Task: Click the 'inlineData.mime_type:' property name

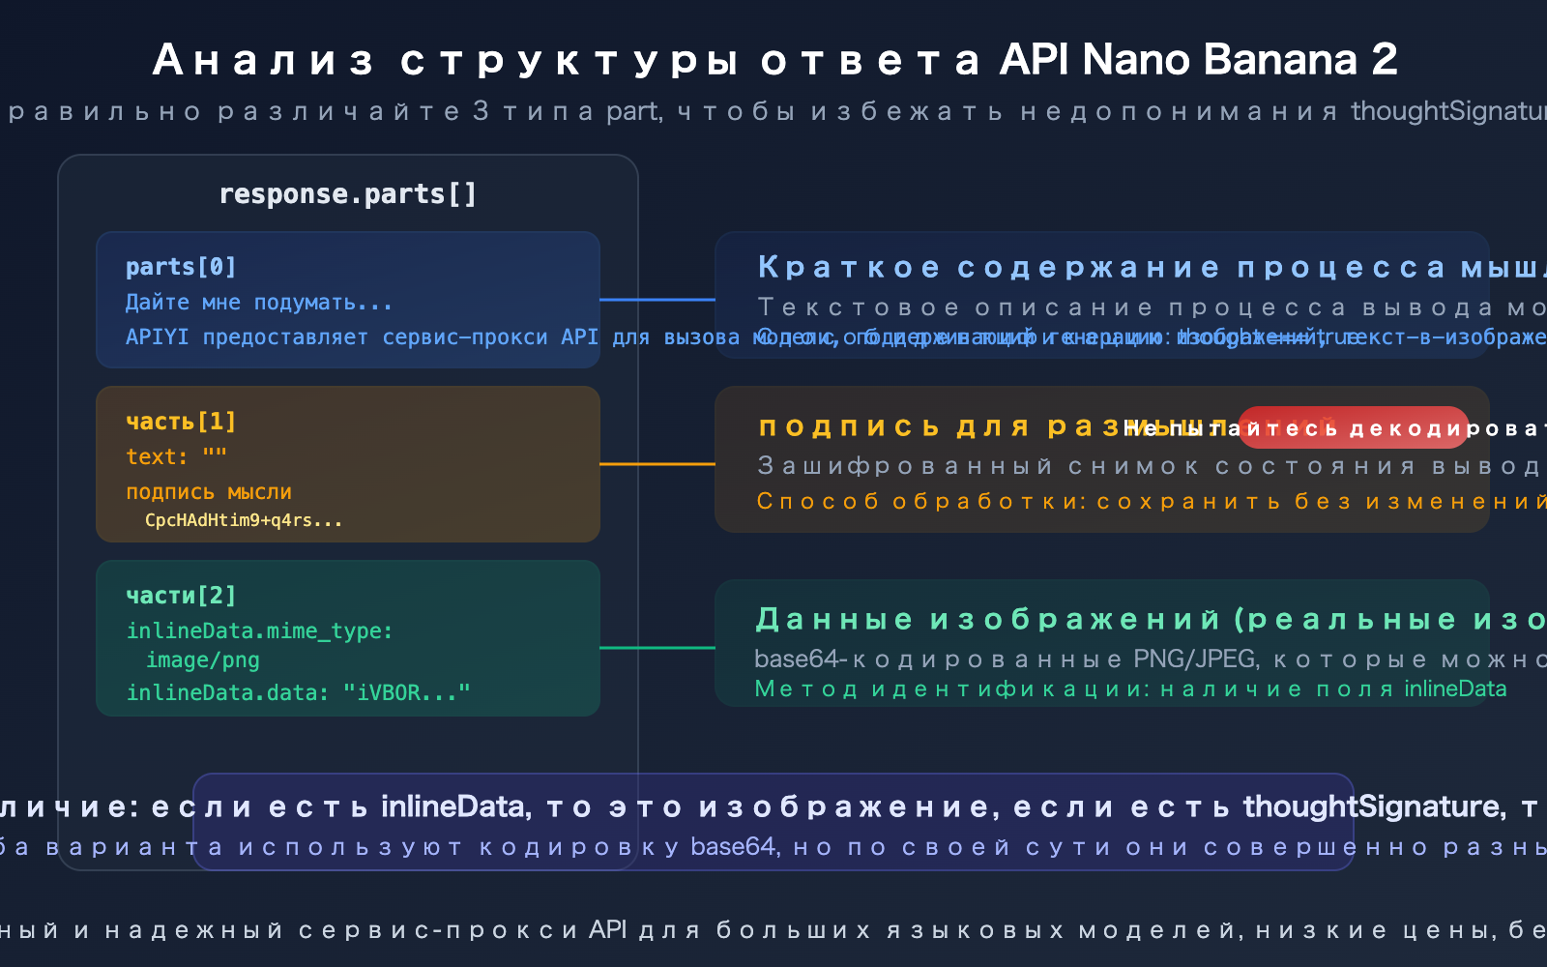Action: (x=258, y=630)
